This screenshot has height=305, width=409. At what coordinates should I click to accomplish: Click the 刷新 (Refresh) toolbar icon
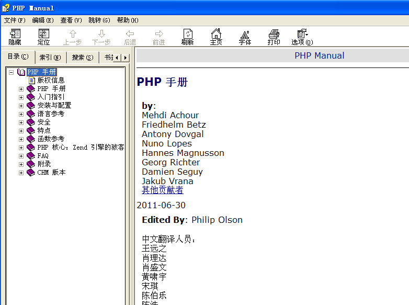[x=188, y=33]
